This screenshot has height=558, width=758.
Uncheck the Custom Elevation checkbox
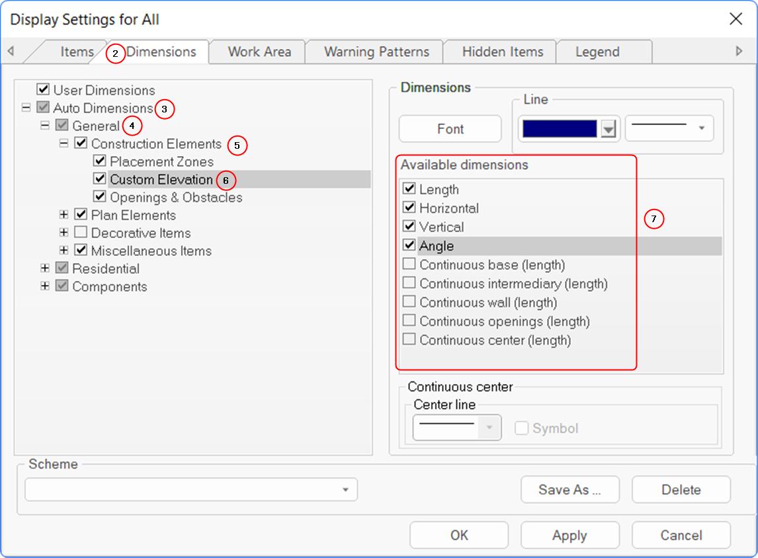click(100, 179)
